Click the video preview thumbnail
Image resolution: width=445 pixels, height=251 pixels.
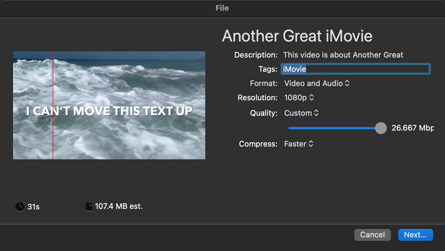(x=109, y=105)
